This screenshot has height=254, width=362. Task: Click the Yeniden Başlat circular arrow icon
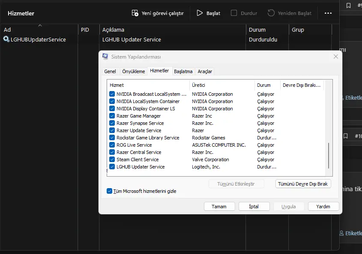tap(271, 13)
